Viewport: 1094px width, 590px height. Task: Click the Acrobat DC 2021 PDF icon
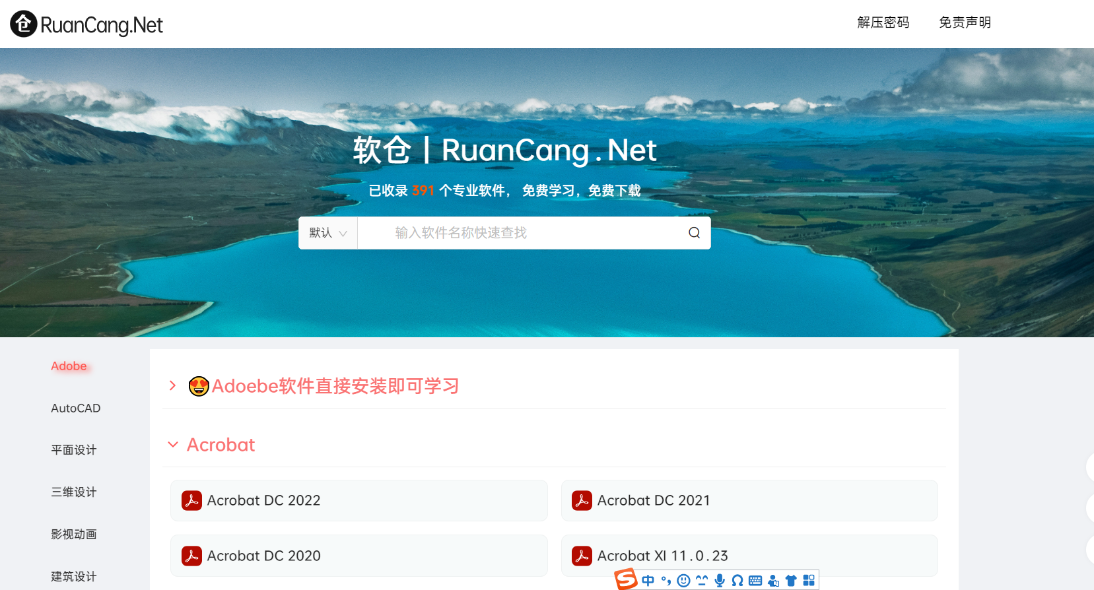pos(582,501)
